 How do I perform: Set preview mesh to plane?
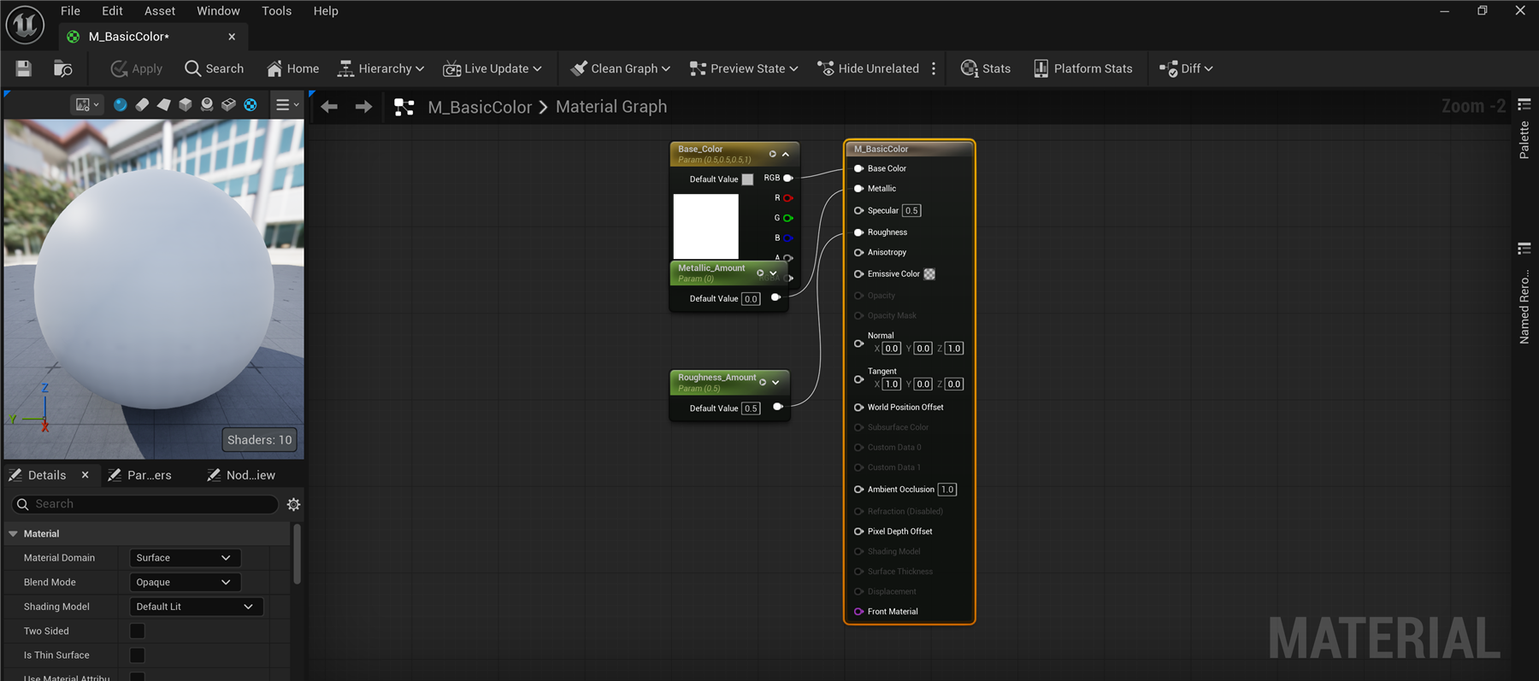(x=163, y=104)
